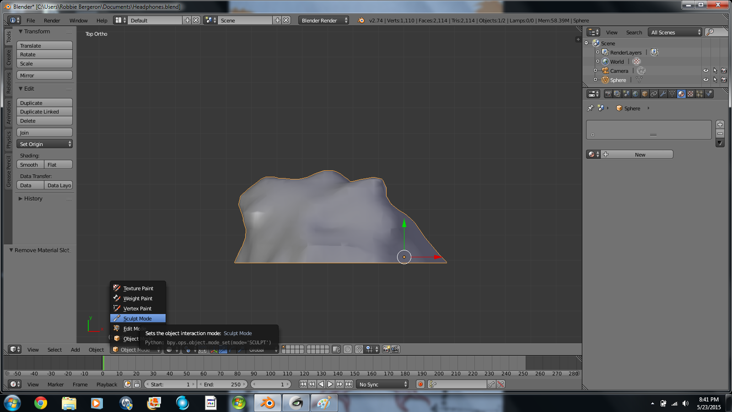732x412 pixels.
Task: Collapse the Scene tree in outliner
Action: (587, 43)
